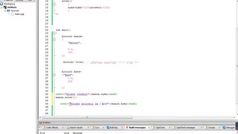Click 'Account kate=' on line 35
238x134 pixels.
72,71
